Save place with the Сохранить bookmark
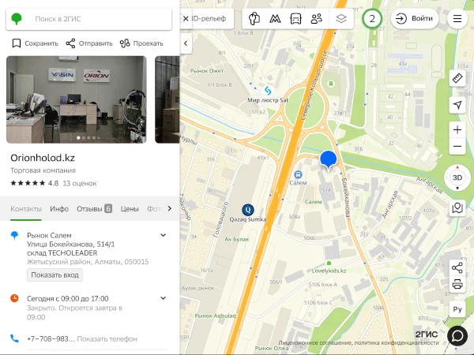This screenshot has height=355, width=474. 35,43
